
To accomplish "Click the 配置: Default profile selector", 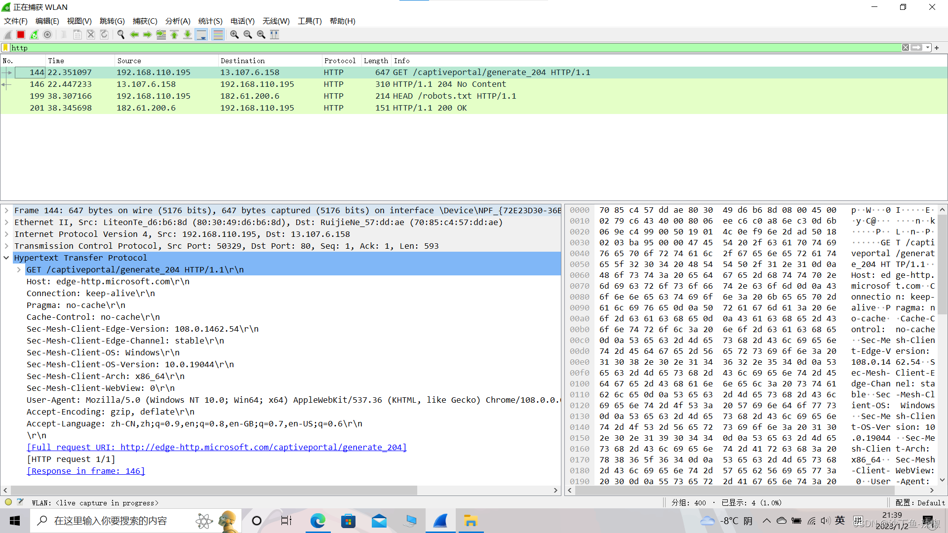I will click(920, 503).
